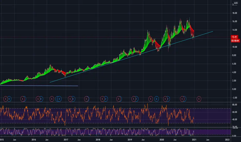
Task: Open the earnings marker in August 2017
Action: tap(86, 99)
